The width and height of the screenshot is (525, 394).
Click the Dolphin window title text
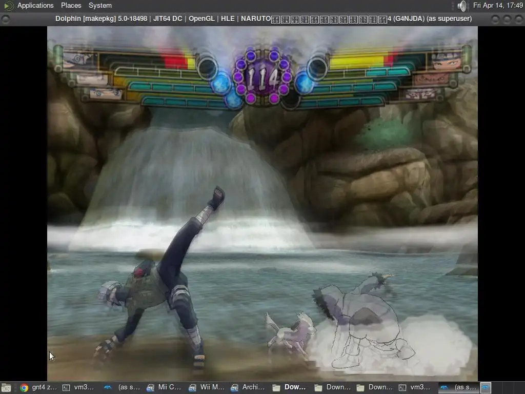(263, 19)
